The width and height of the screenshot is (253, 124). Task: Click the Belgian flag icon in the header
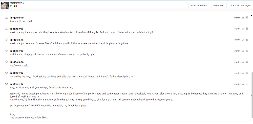point(15,6)
